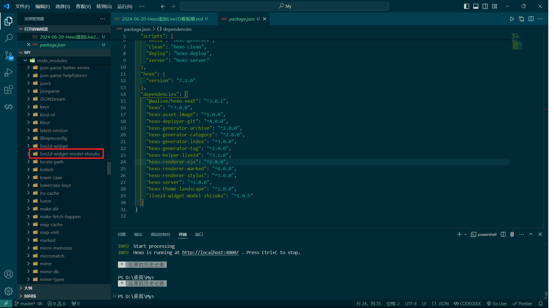Open the Run and Debug view
This screenshot has width=554, height=308.
(9, 72)
